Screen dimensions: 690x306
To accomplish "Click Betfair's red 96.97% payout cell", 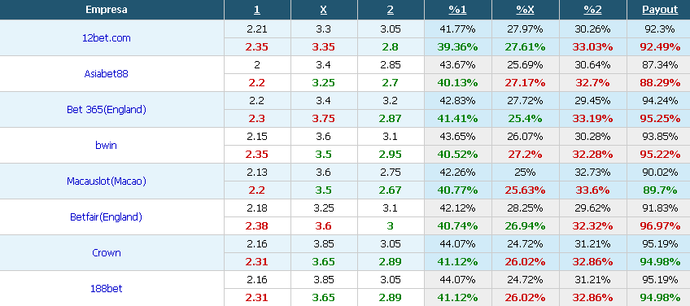I will tap(660, 226).
